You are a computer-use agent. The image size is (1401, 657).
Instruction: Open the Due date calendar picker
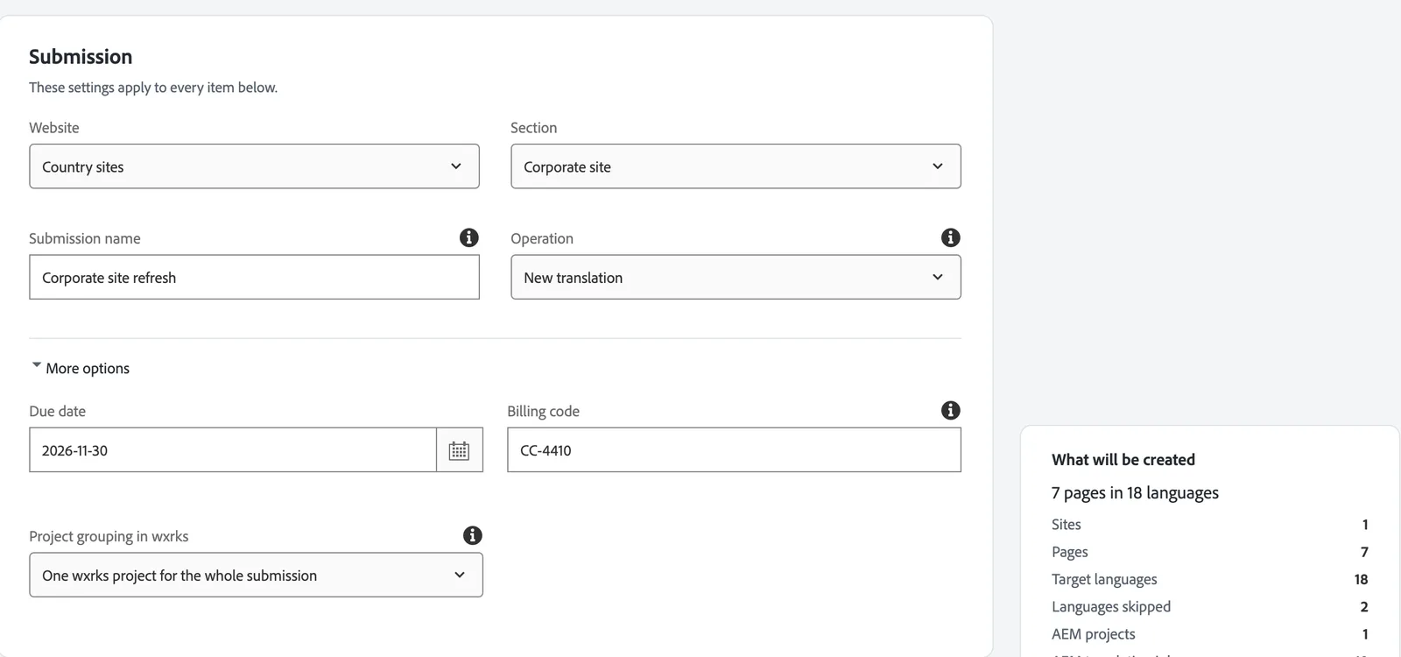click(x=460, y=450)
